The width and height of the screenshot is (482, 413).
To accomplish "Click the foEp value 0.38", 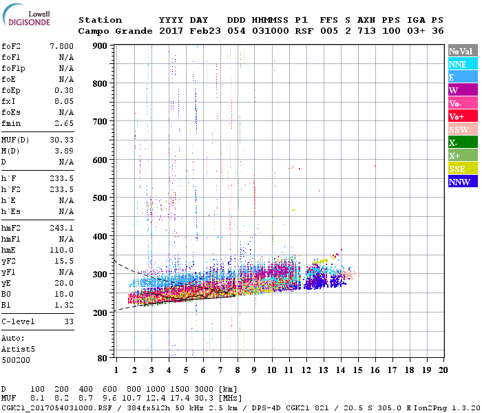I will click(64, 90).
